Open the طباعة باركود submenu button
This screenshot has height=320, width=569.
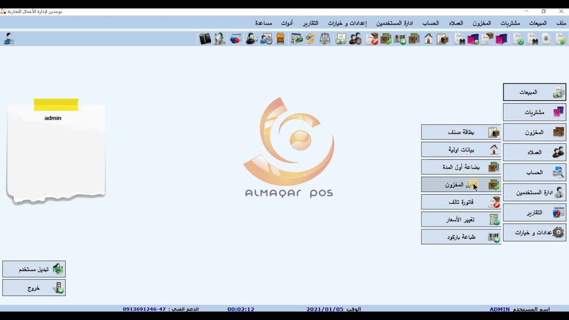[461, 237]
